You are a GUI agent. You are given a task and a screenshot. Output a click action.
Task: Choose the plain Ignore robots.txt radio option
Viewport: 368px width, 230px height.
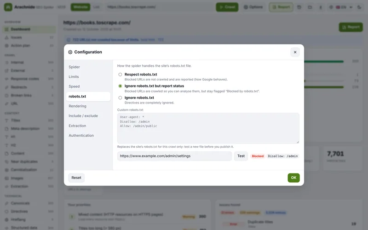(x=120, y=98)
